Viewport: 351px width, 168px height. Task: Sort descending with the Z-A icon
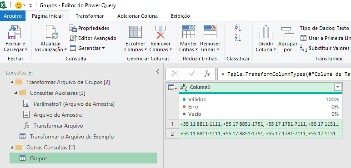238,38
